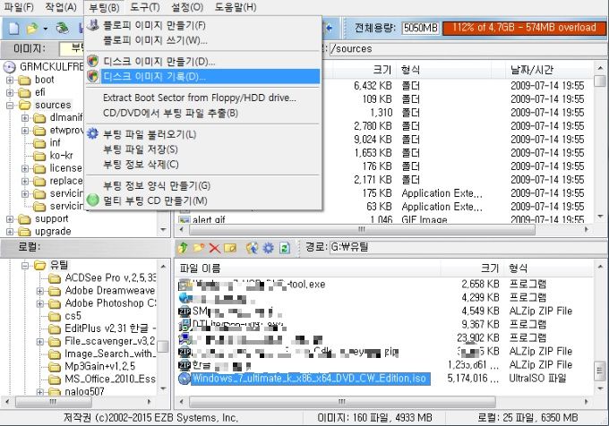Image resolution: width=609 pixels, height=426 pixels.
Task: Click the floppy icon beside 플로피 이미지 만들기
Action: (93, 25)
